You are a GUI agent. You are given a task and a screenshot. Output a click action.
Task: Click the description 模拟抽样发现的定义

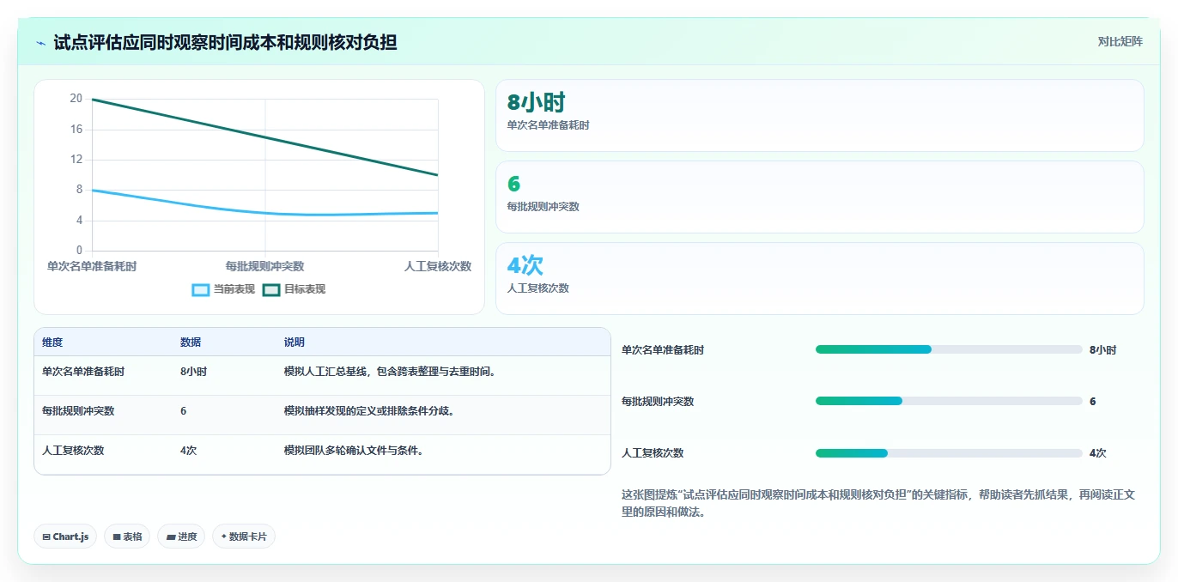(369, 411)
